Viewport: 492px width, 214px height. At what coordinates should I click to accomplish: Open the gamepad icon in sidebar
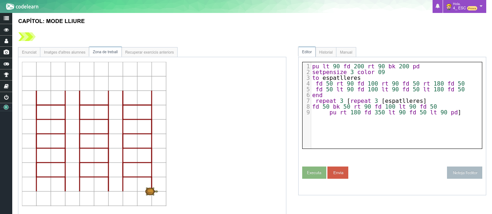6,64
